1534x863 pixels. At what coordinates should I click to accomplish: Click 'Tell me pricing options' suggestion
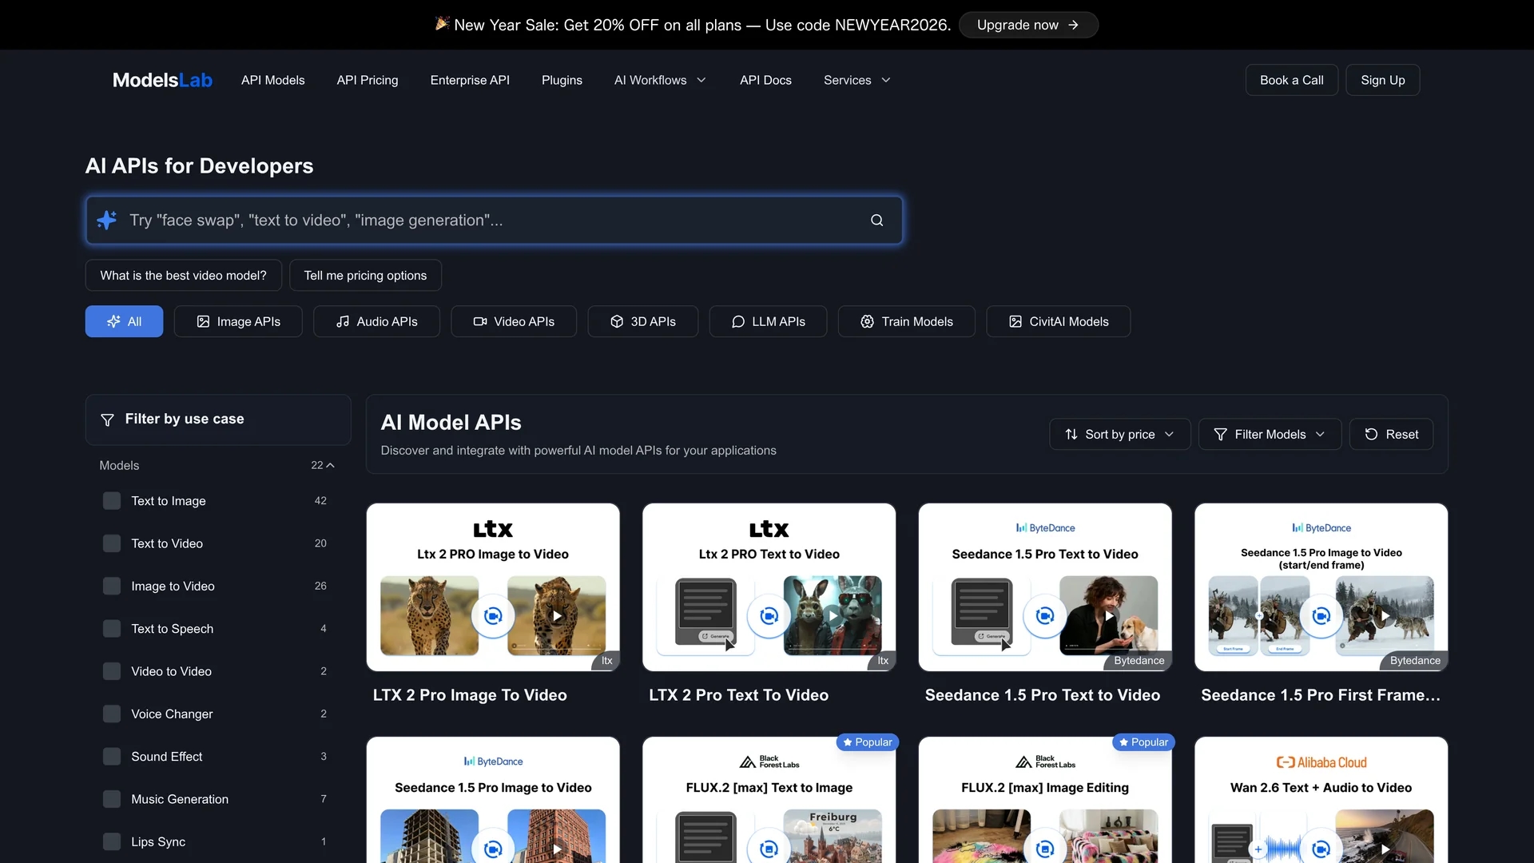coord(365,276)
